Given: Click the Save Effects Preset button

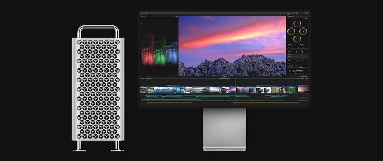Looking at the screenshot, I should [304, 77].
